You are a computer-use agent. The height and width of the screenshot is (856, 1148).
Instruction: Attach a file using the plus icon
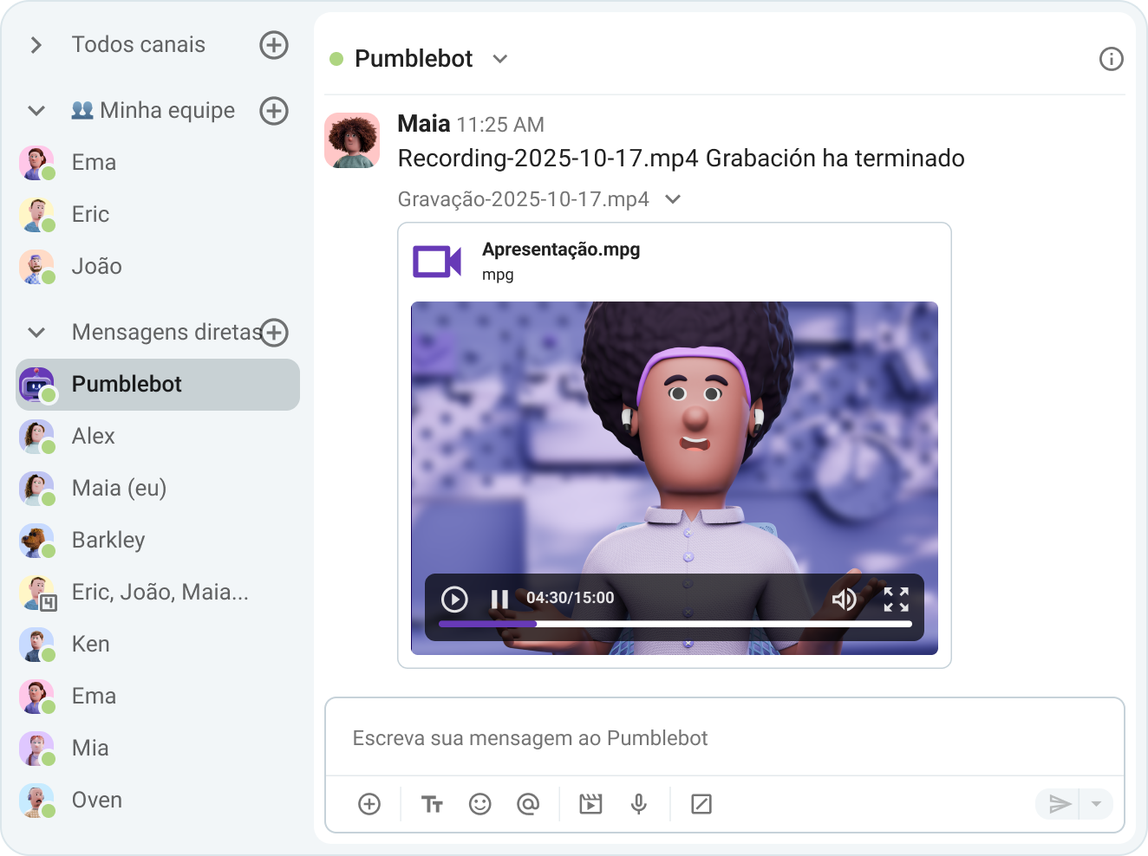click(x=369, y=804)
